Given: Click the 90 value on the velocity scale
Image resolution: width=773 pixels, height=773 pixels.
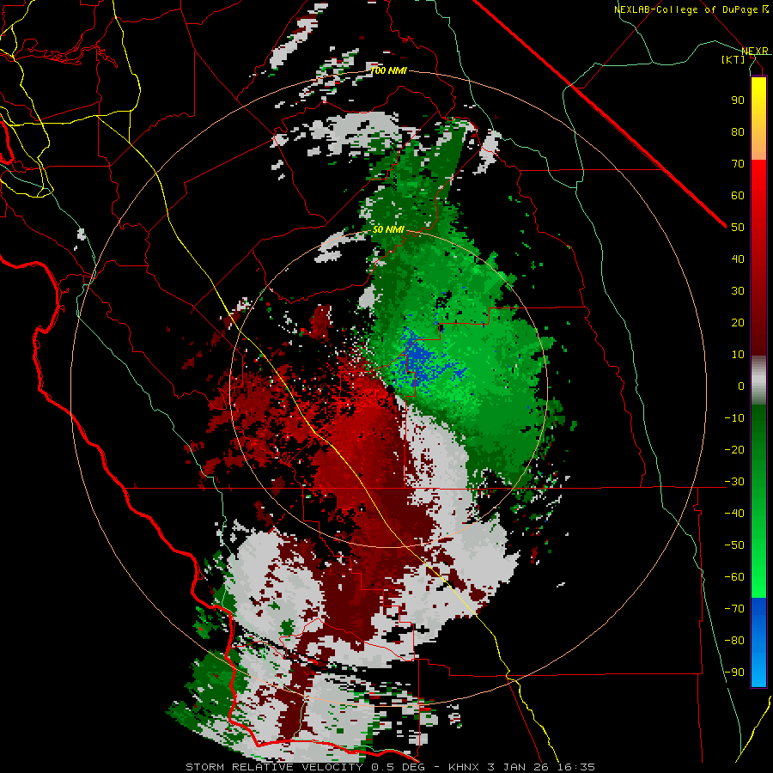Looking at the screenshot, I should (738, 100).
